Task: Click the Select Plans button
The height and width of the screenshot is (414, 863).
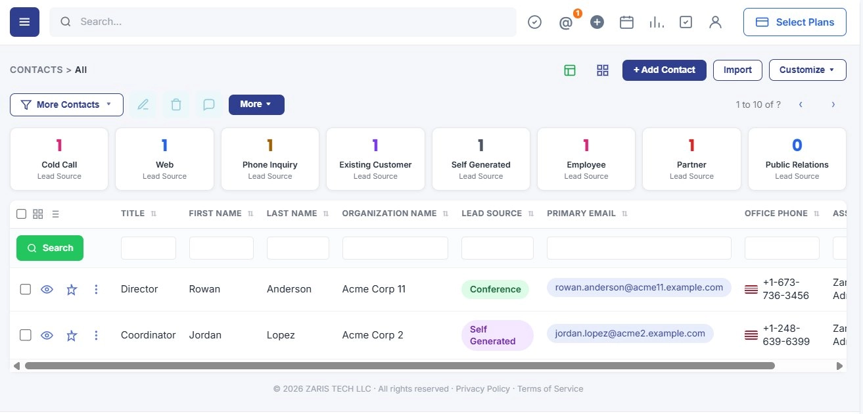Action: [795, 22]
